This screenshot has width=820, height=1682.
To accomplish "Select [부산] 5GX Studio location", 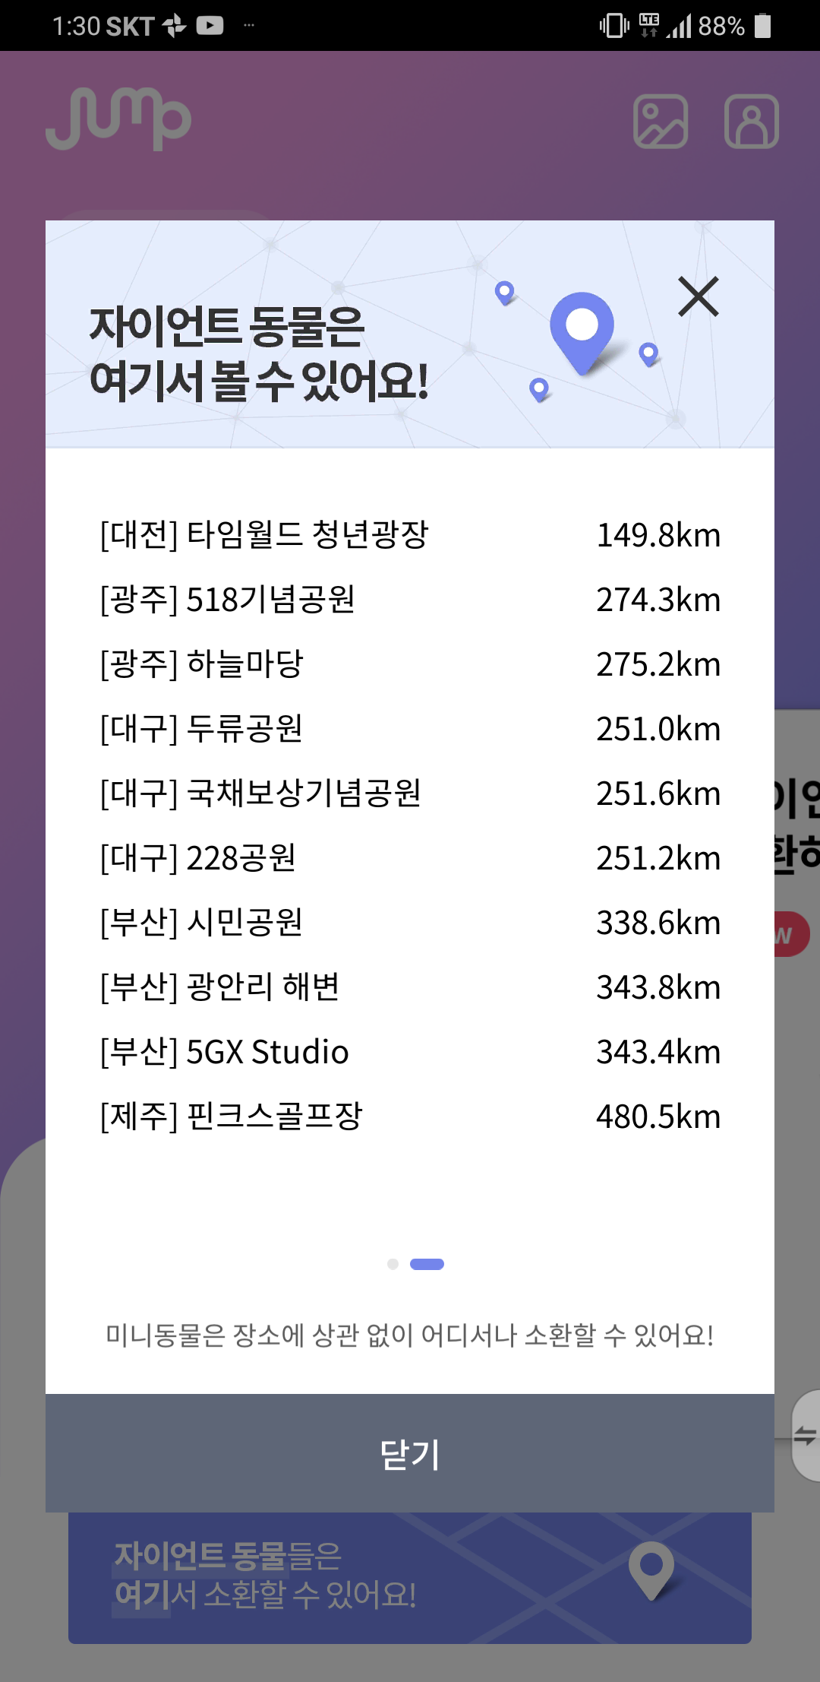I will coord(224,1051).
